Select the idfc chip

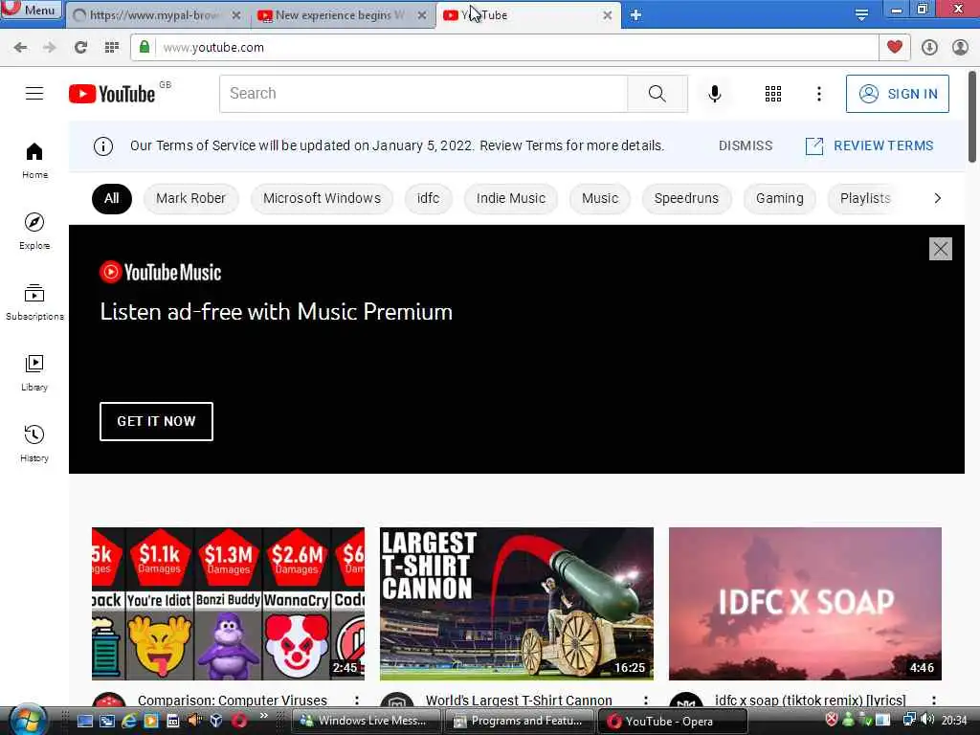coord(428,199)
